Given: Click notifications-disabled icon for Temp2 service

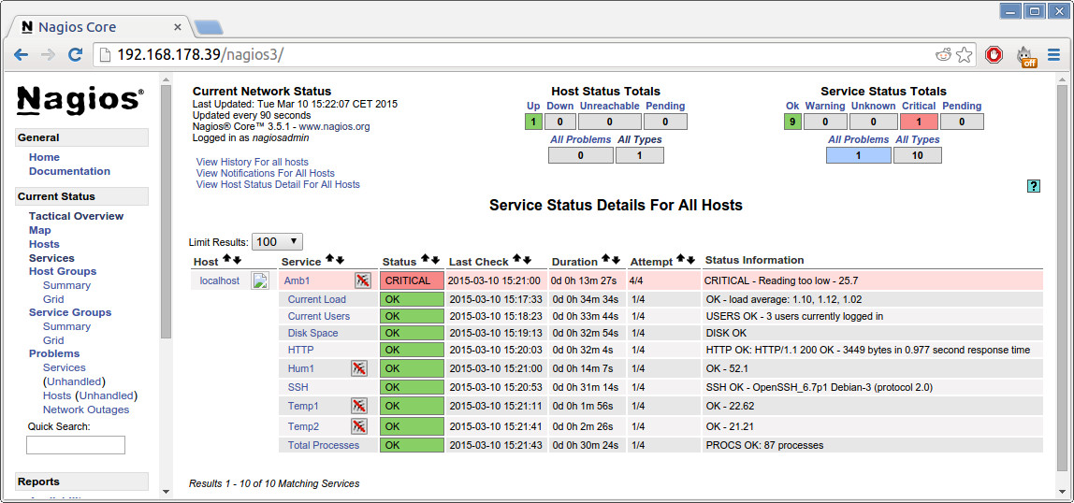Looking at the screenshot, I should click(359, 426).
